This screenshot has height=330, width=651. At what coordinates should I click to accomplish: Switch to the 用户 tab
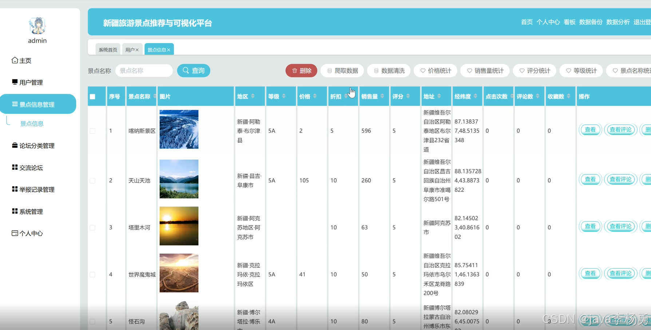point(130,49)
